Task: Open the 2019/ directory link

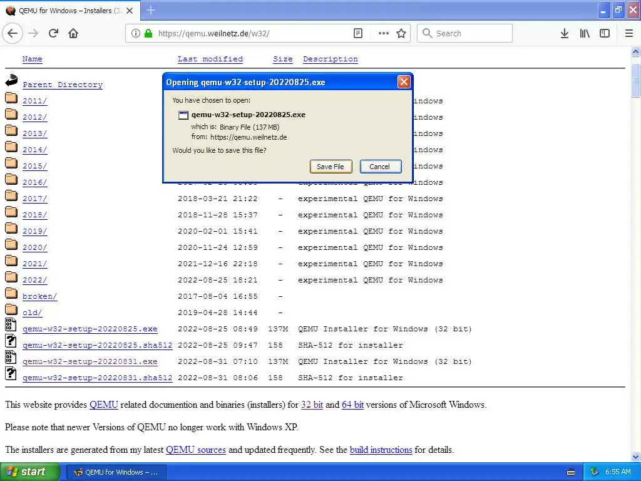Action: (35, 231)
